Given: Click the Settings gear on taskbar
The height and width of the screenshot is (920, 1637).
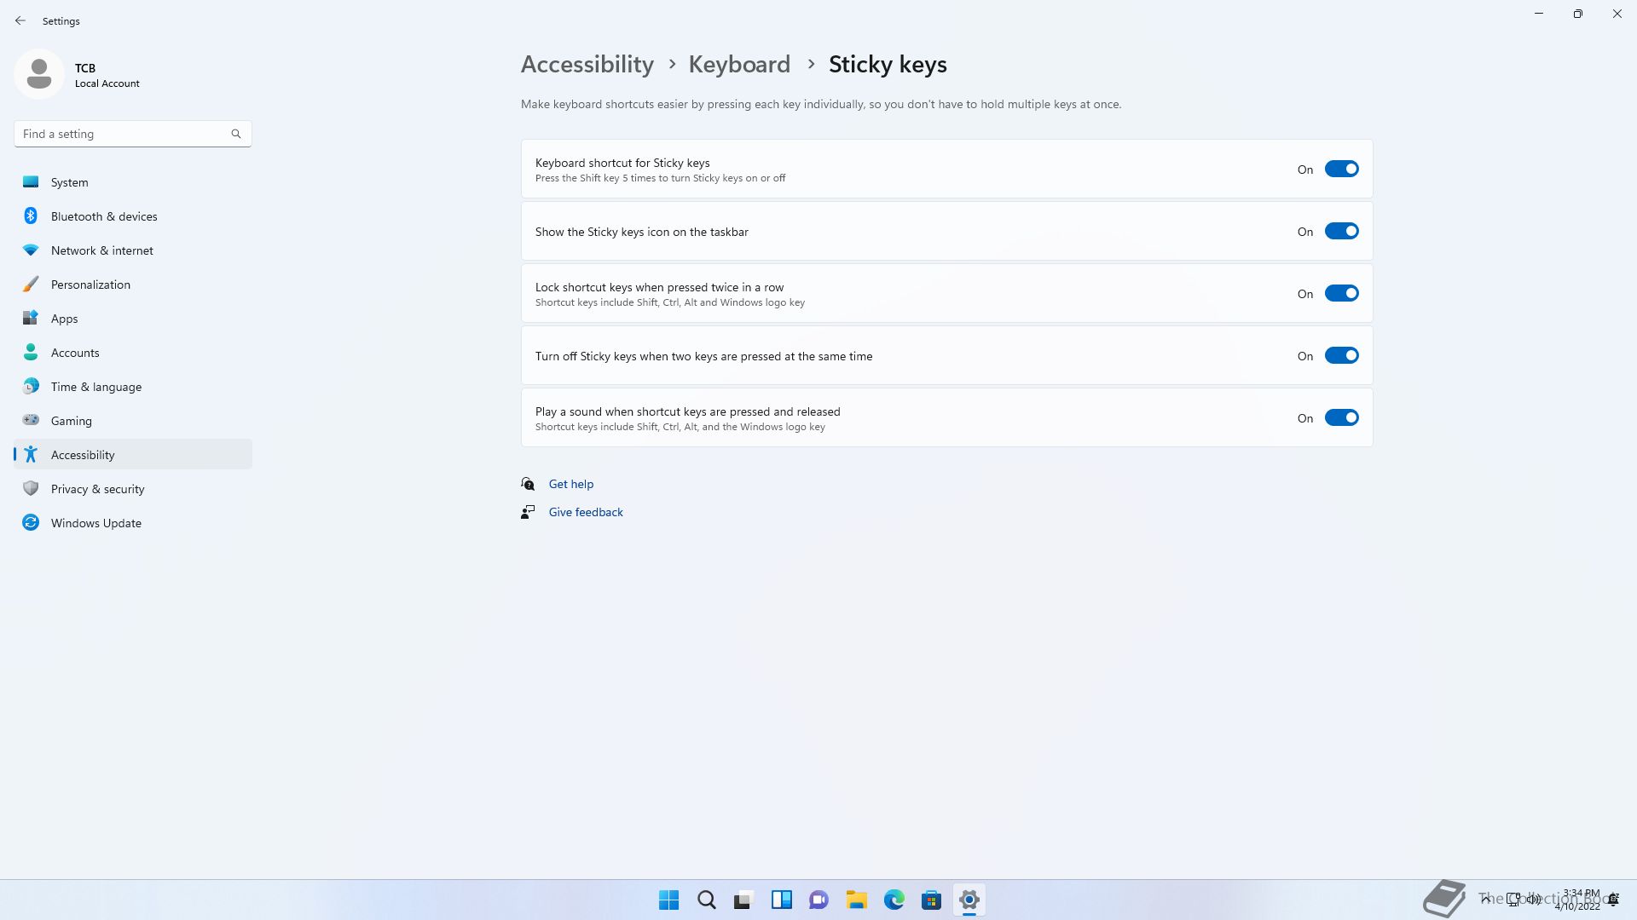Looking at the screenshot, I should click(x=969, y=900).
